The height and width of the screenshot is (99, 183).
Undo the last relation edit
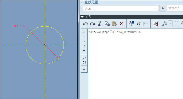(85, 24)
